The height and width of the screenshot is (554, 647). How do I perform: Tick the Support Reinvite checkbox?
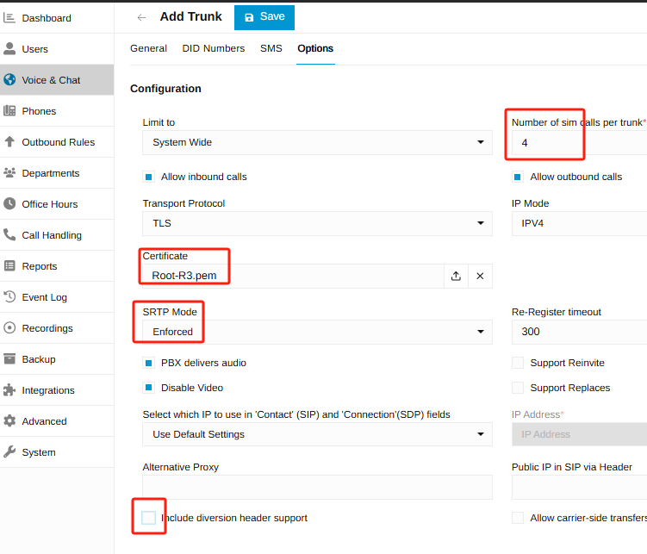click(x=518, y=363)
